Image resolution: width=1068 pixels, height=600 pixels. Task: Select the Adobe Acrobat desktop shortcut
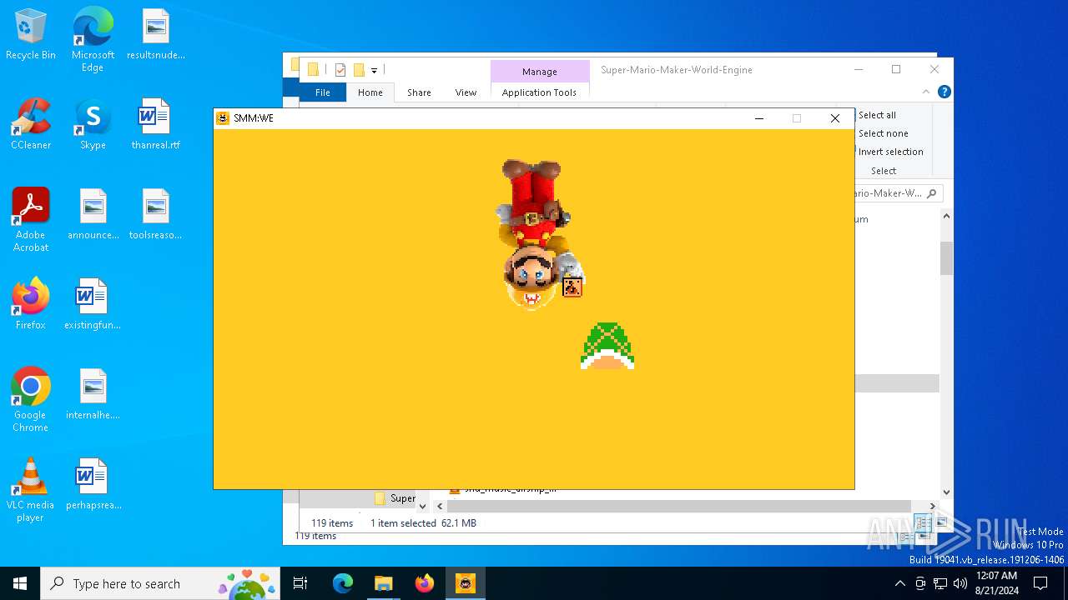(x=31, y=220)
